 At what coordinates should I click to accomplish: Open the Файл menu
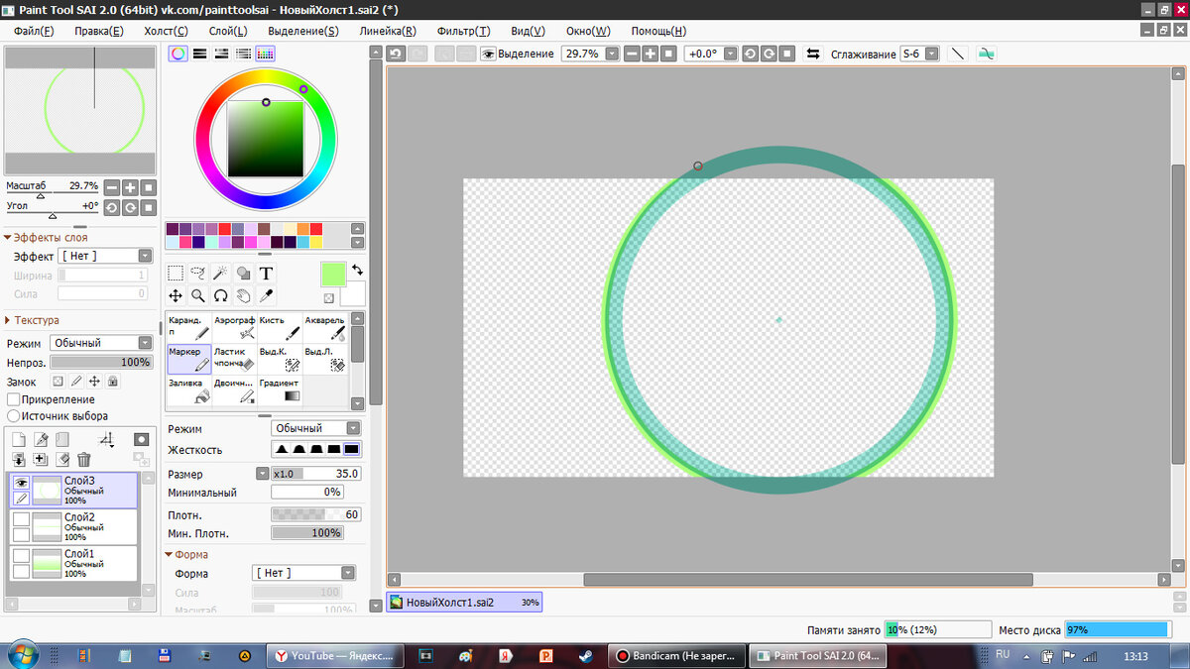35,31
